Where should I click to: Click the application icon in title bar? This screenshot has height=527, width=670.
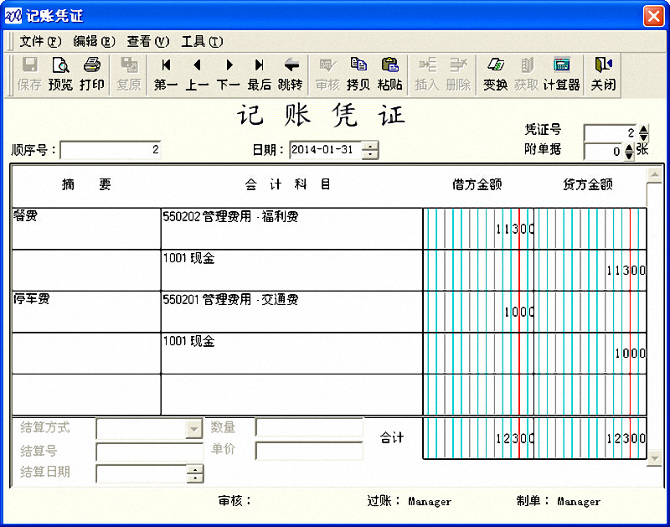13,16
